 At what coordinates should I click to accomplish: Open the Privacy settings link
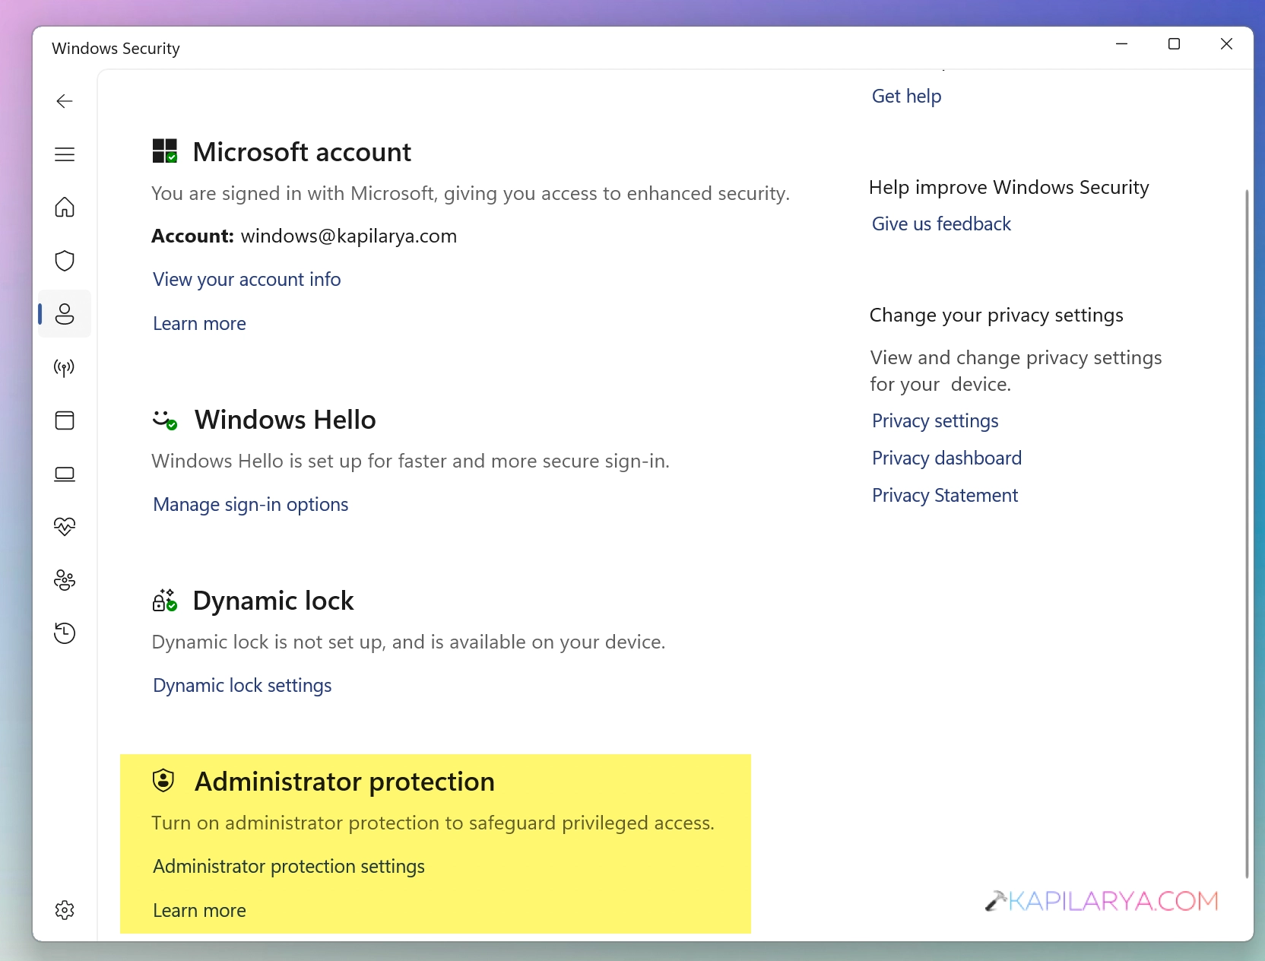pos(935,421)
